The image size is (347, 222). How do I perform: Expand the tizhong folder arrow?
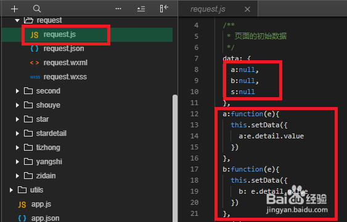coord(17,148)
